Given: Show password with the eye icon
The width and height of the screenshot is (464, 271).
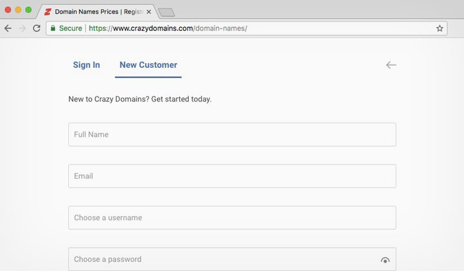Looking at the screenshot, I should pyautogui.click(x=385, y=260).
